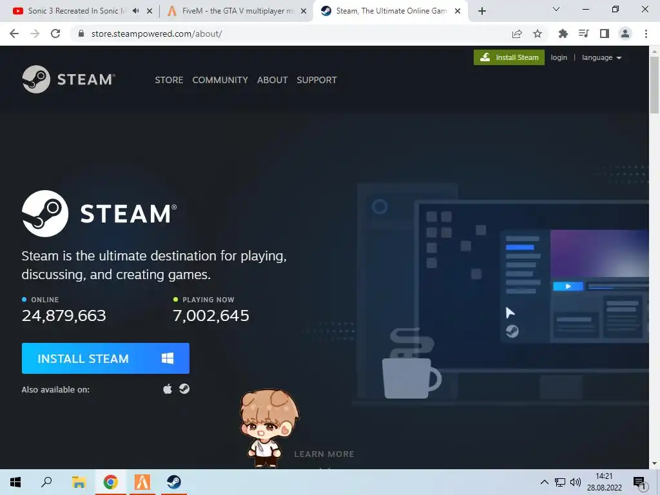Open Windows taskbar search

(46, 482)
